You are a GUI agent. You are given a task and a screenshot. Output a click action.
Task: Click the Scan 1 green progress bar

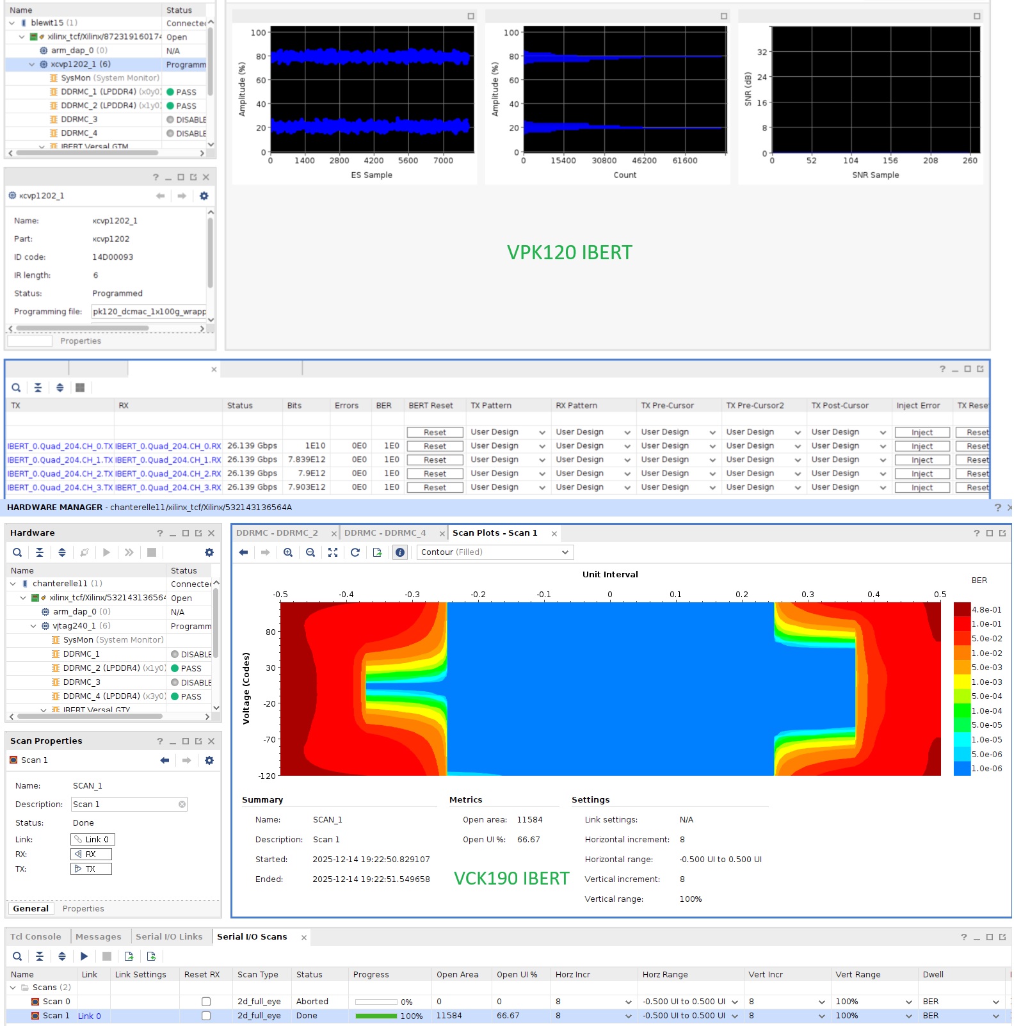click(376, 1016)
